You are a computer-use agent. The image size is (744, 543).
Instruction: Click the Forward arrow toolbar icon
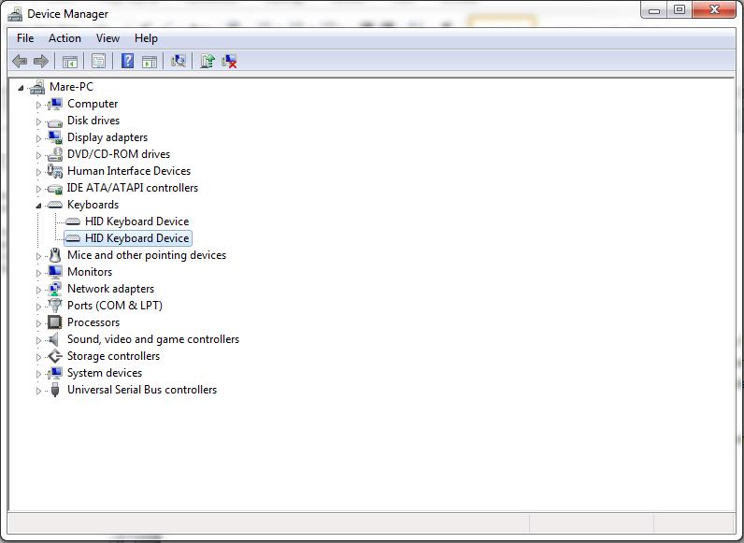coord(41,62)
